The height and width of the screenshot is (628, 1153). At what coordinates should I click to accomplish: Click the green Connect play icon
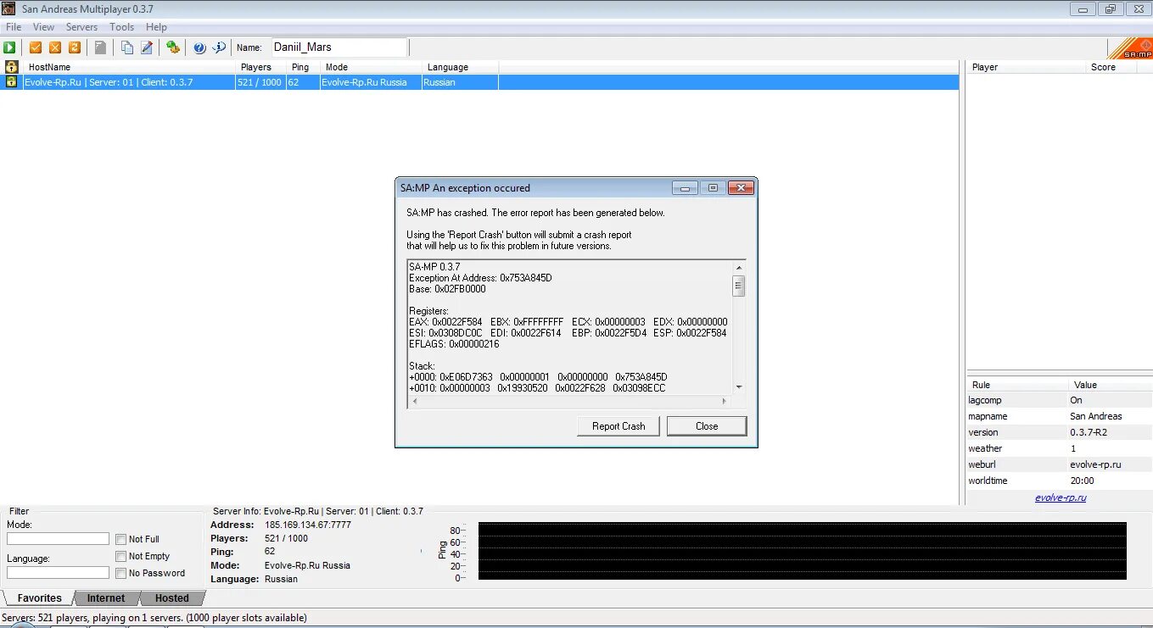[9, 47]
